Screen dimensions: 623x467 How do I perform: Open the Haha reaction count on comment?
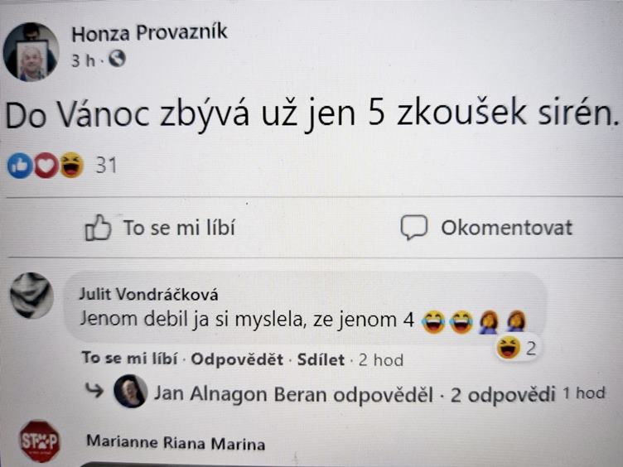pyautogui.click(x=516, y=348)
